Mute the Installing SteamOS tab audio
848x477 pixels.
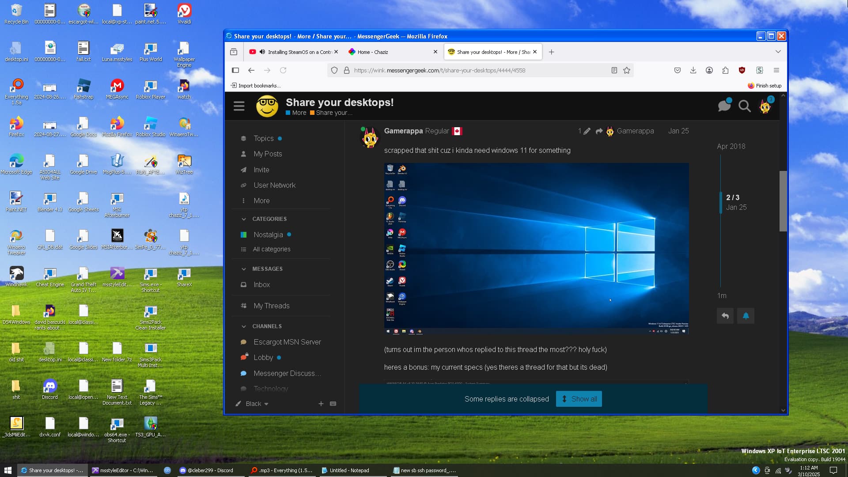coord(262,52)
